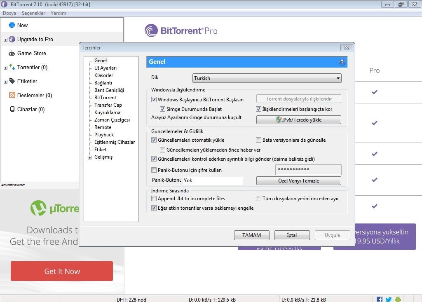This screenshot has height=302, width=422.
Task: Select BitTorrent in preferences tree
Action: (x=105, y=97)
